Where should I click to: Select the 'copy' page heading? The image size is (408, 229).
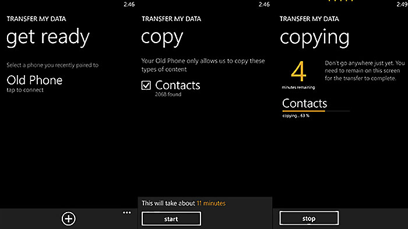[x=162, y=38]
